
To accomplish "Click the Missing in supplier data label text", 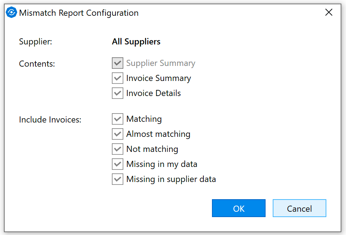I will (171, 179).
